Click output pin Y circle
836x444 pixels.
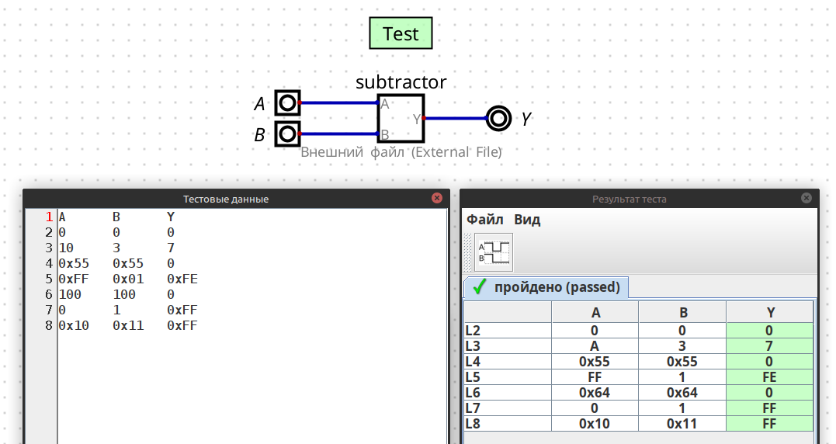pyautogui.click(x=498, y=118)
